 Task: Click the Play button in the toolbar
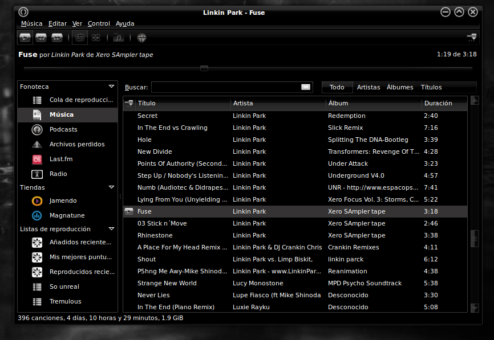pyautogui.click(x=25, y=38)
